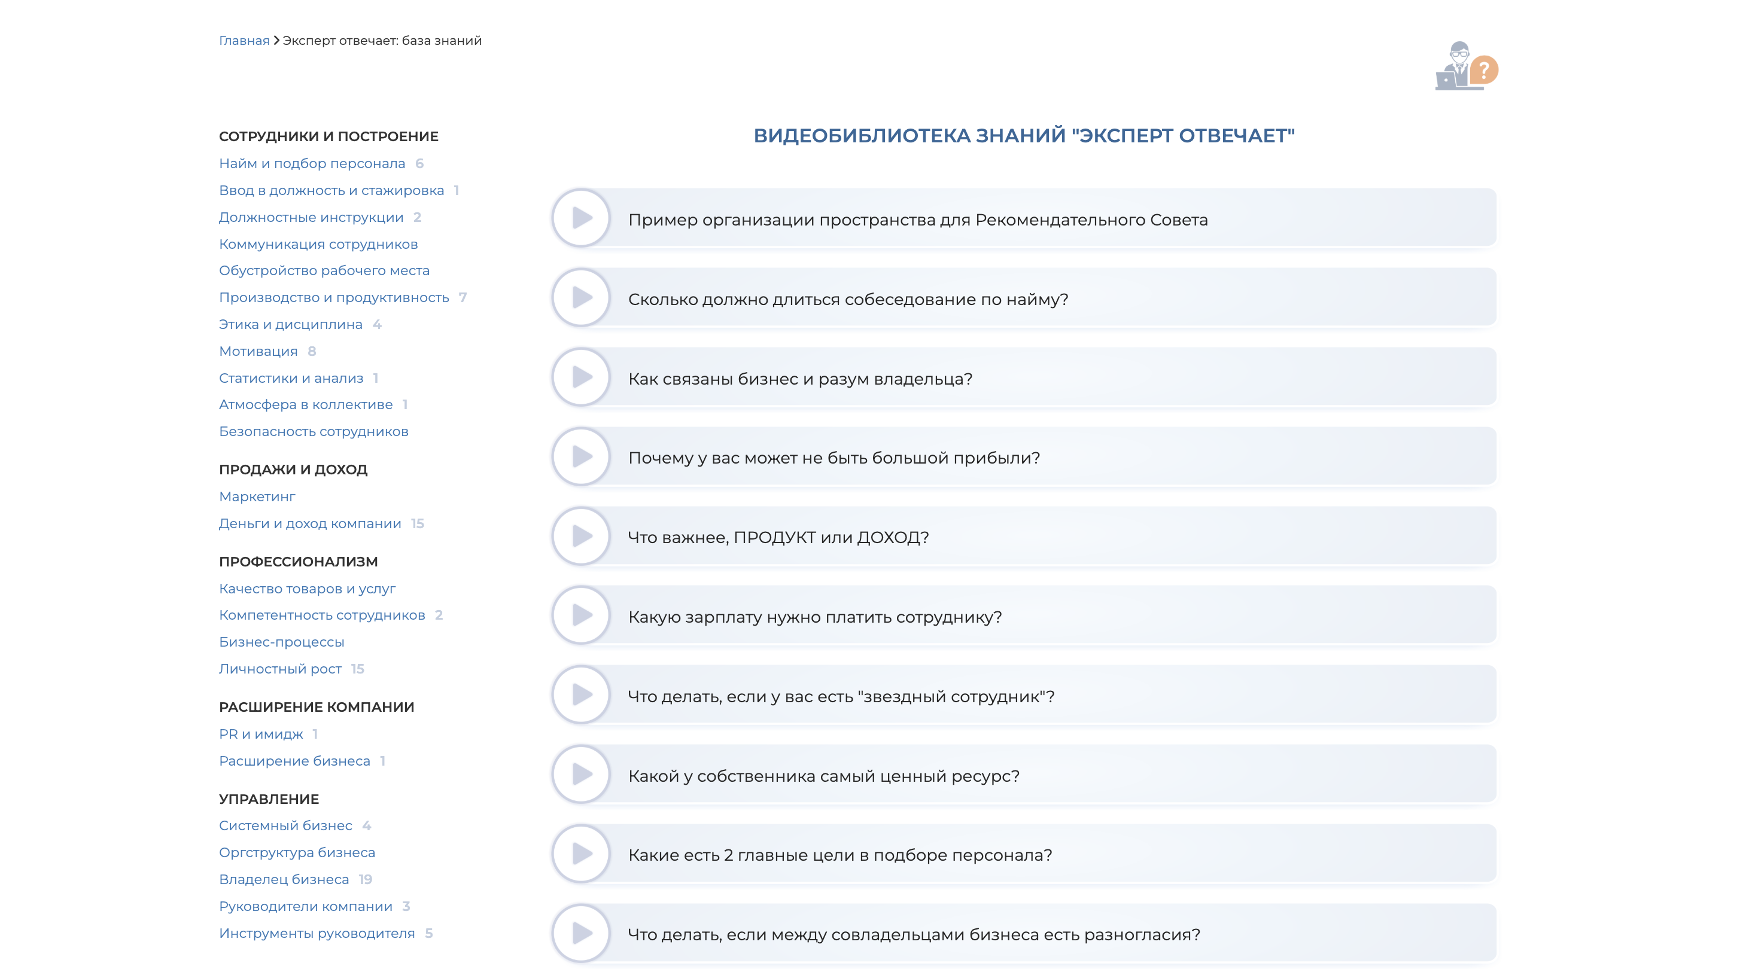Open 2 главные цели в подборе персонала
The height and width of the screenshot is (969, 1746).
(839, 855)
